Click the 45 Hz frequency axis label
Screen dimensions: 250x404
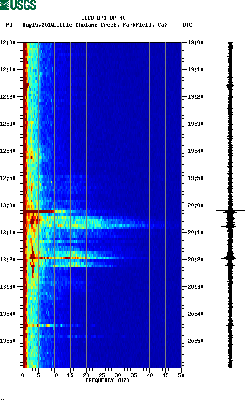[165, 375]
